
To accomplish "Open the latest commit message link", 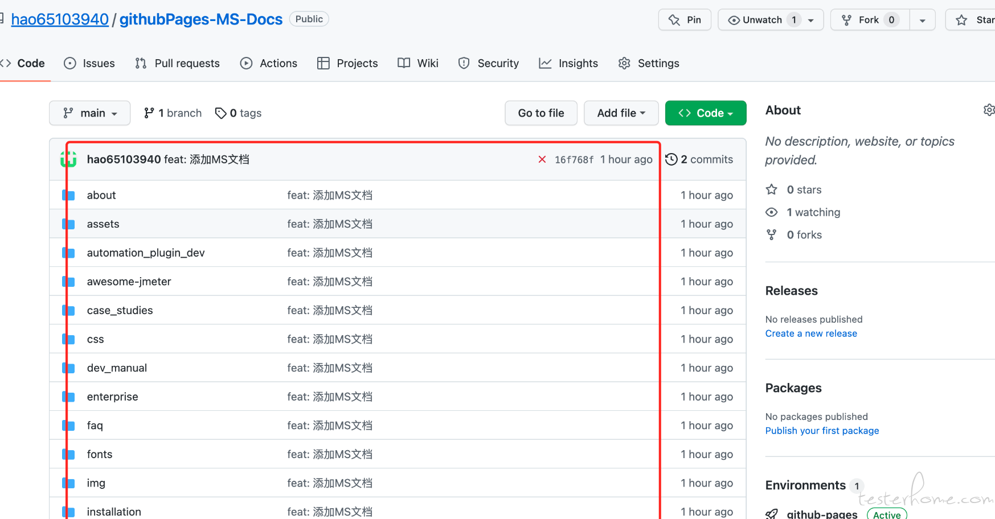I will (207, 159).
